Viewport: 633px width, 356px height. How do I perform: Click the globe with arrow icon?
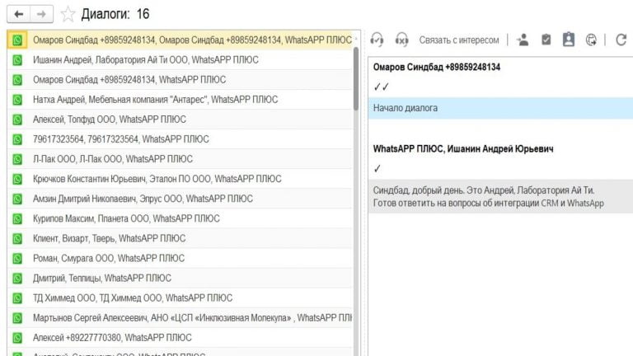pos(591,40)
